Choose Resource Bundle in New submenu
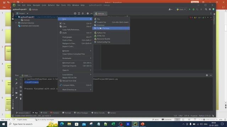 pos(111,39)
